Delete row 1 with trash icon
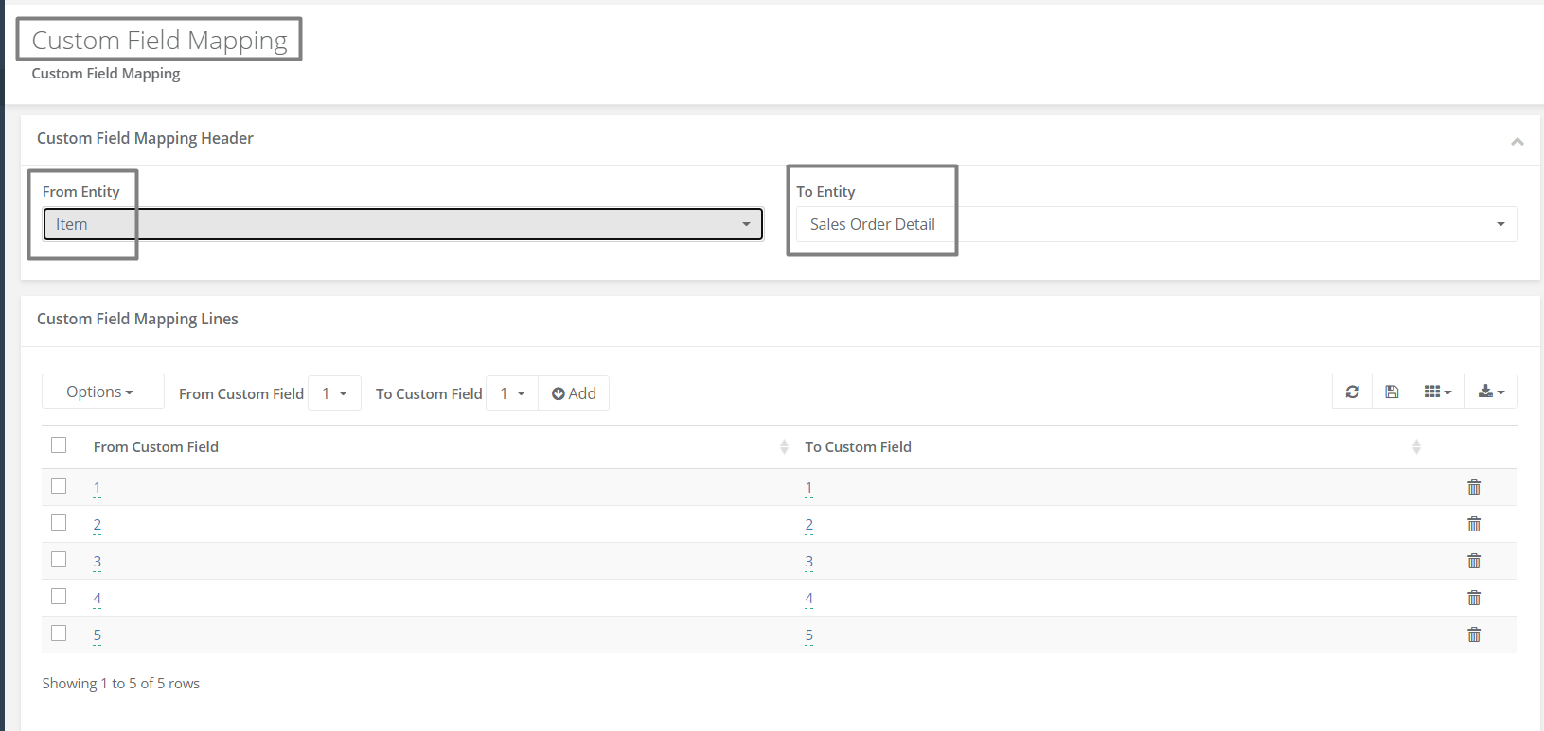Image resolution: width=1544 pixels, height=731 pixels. (1474, 487)
